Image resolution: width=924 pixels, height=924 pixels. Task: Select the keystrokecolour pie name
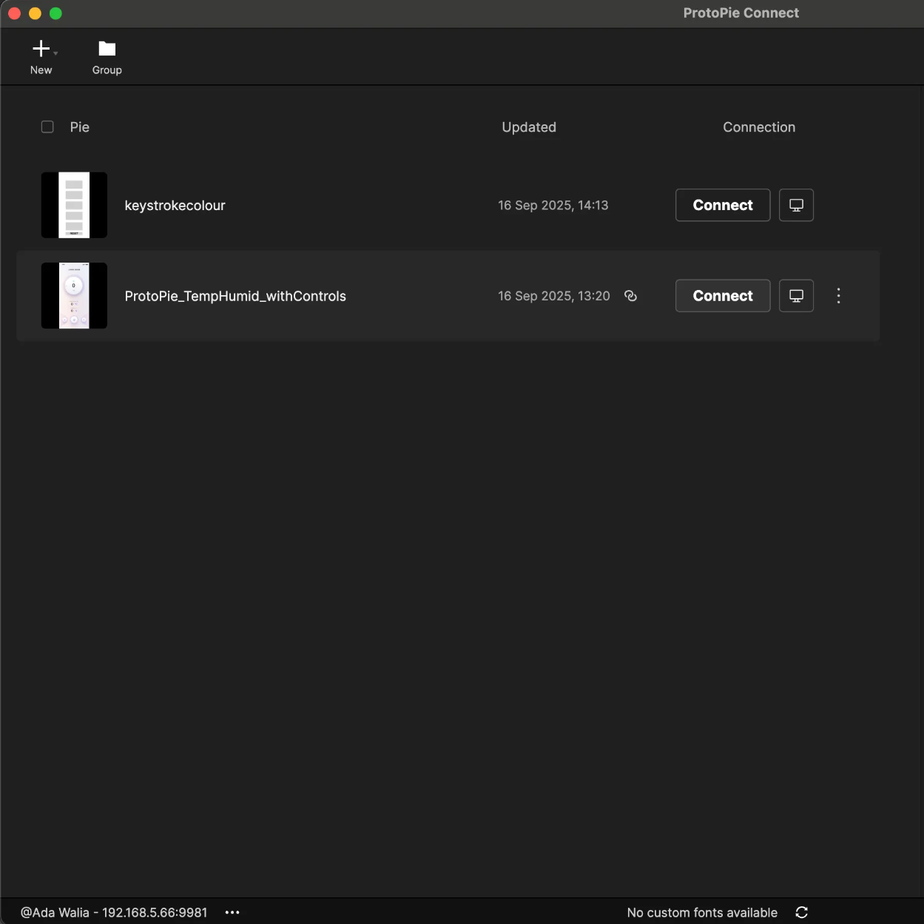pyautogui.click(x=175, y=205)
